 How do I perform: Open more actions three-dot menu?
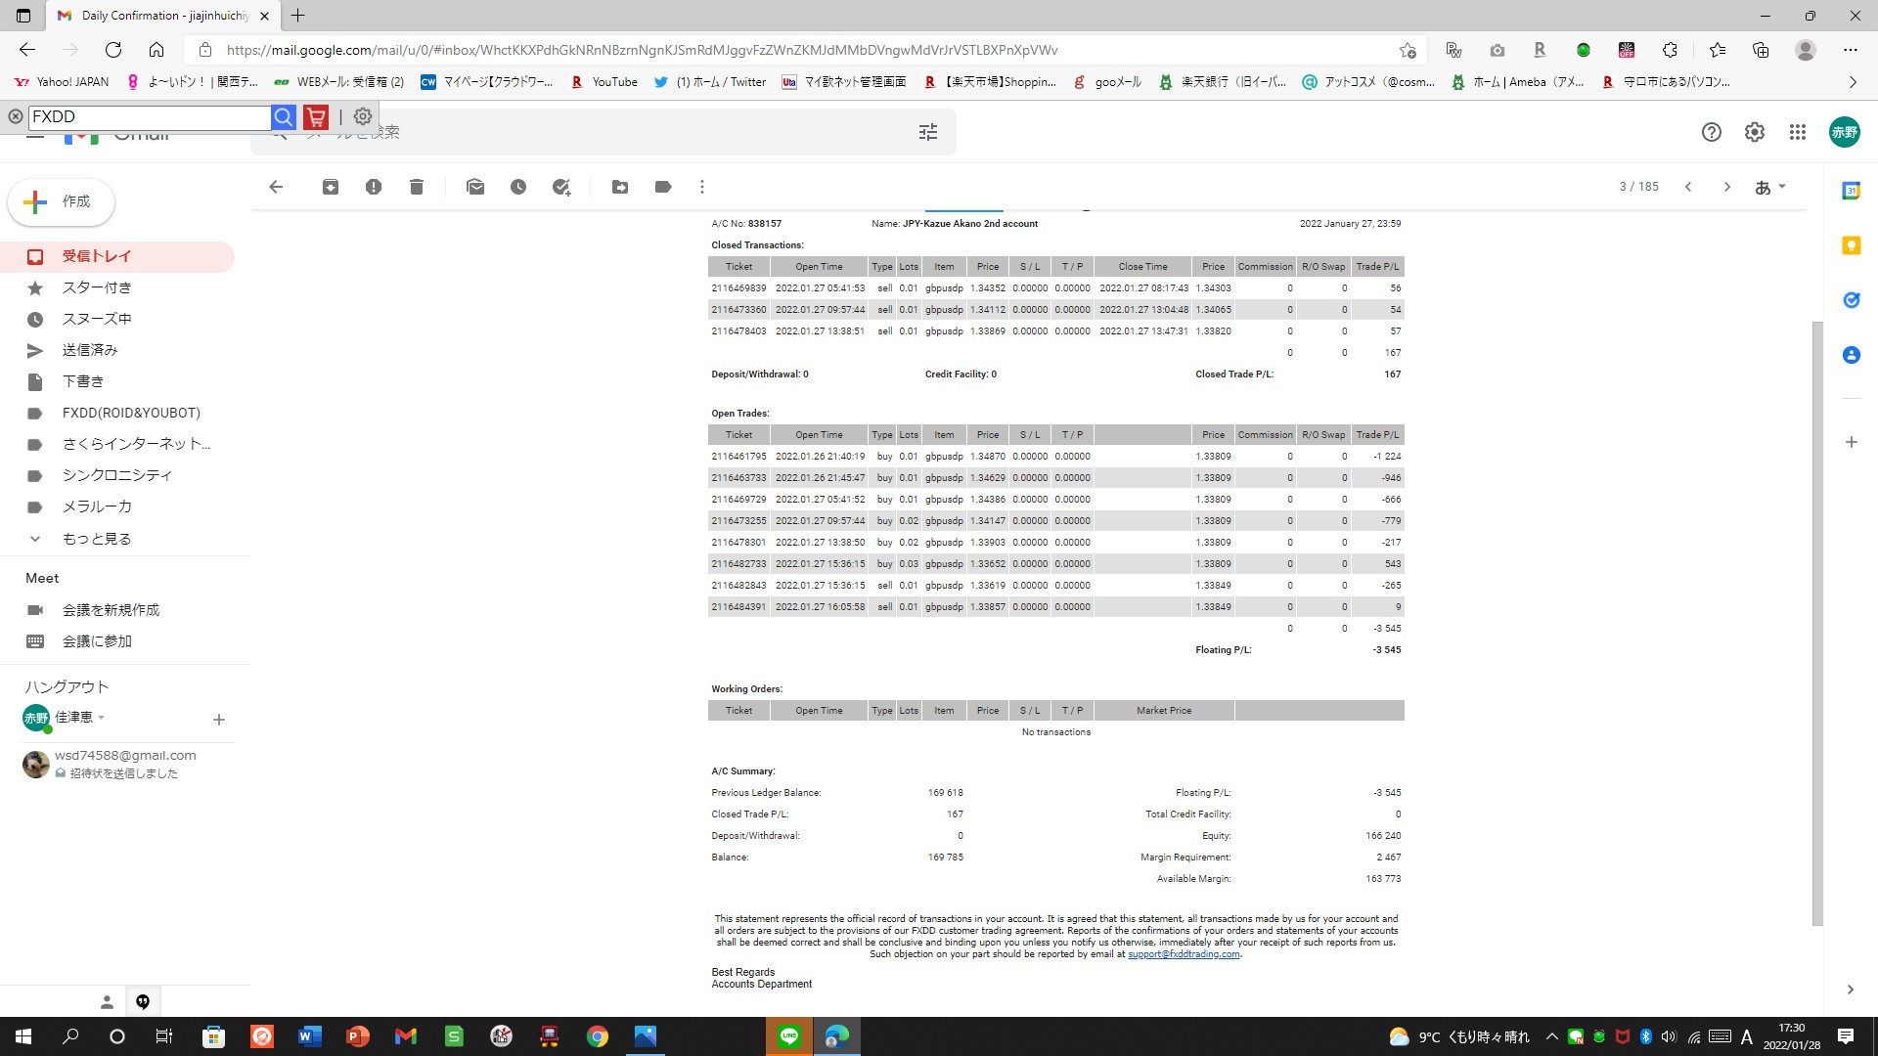pos(702,187)
